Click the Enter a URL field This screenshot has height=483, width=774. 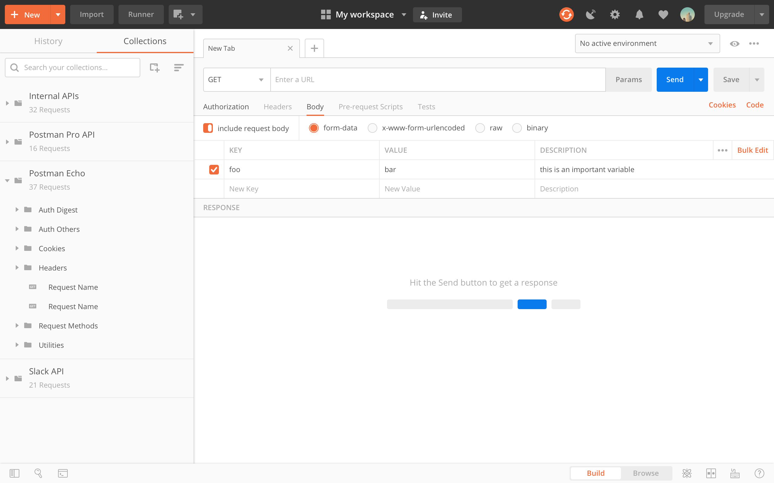437,79
